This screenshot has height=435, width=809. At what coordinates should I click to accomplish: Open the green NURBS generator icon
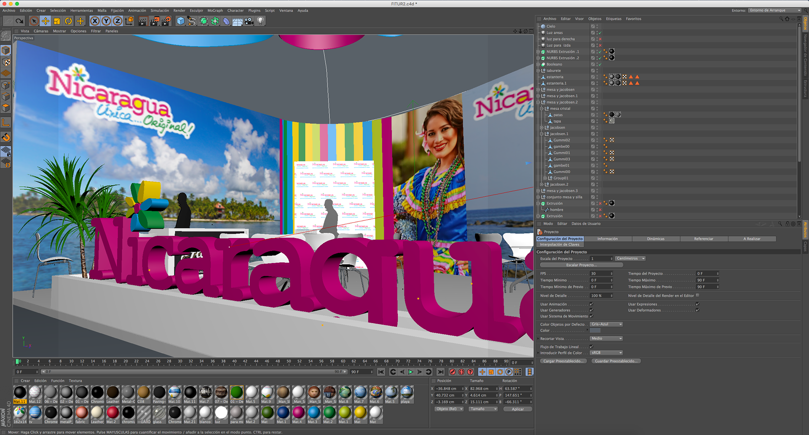tap(204, 21)
